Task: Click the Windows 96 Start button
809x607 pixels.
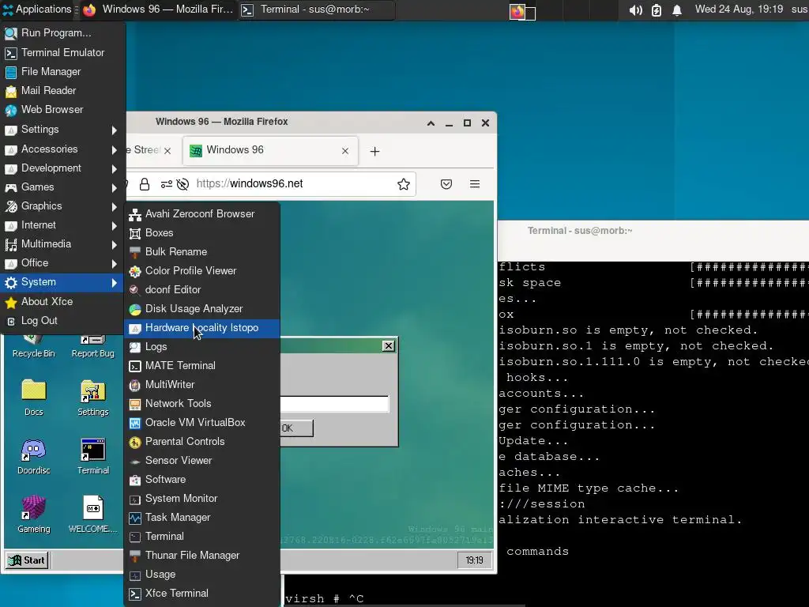Action: coord(28,560)
